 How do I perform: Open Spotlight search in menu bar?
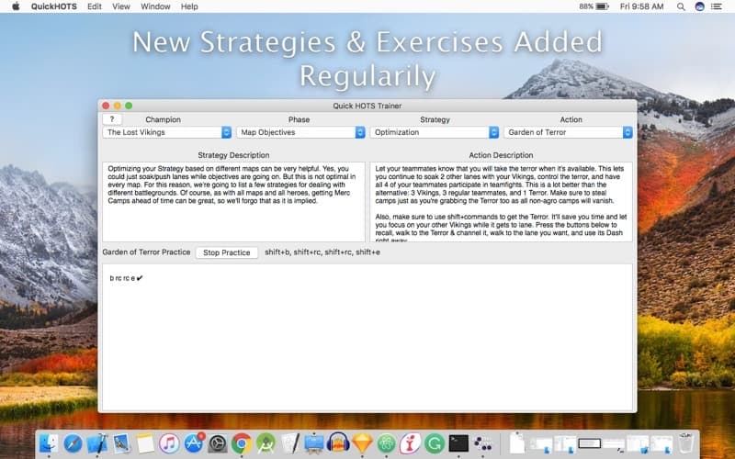click(681, 6)
